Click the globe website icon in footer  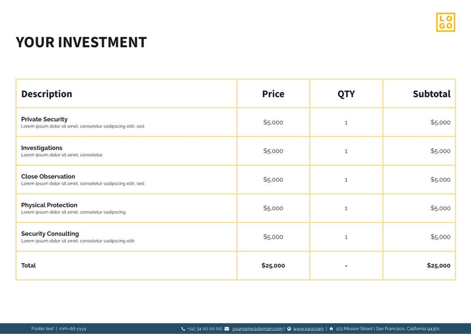tap(289, 329)
